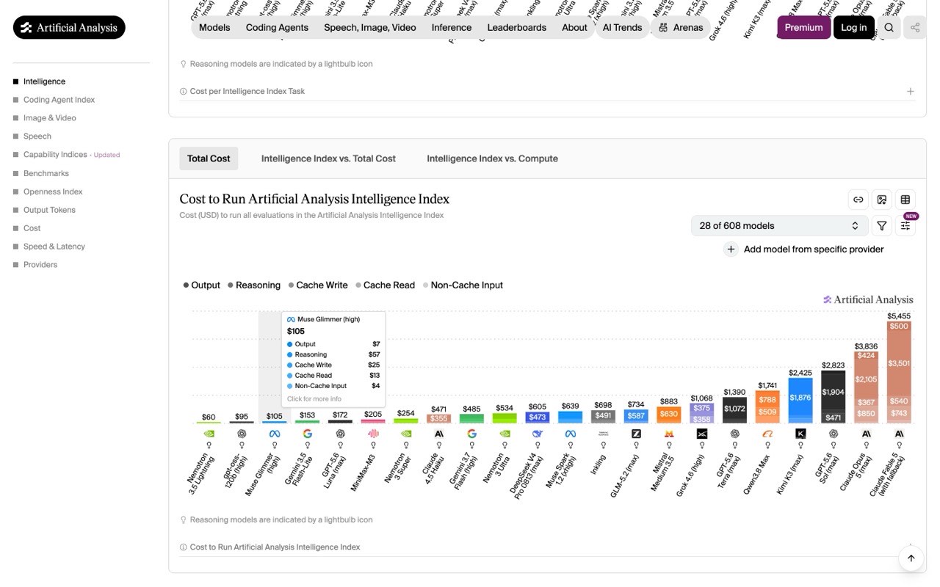Screen dimensions: 940x587
Task: Open the Leaderboards navigation menu
Action: 517,28
